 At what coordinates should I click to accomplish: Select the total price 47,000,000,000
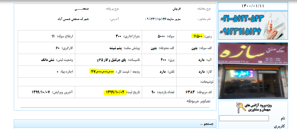coord(102,71)
